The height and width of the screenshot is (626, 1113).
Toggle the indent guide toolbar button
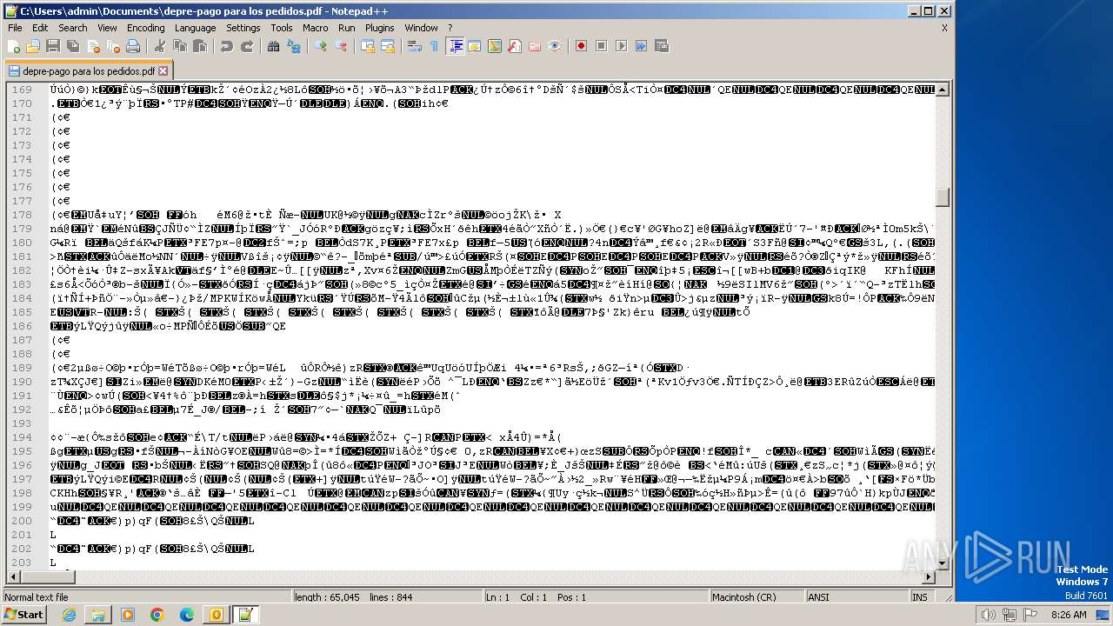tap(455, 46)
